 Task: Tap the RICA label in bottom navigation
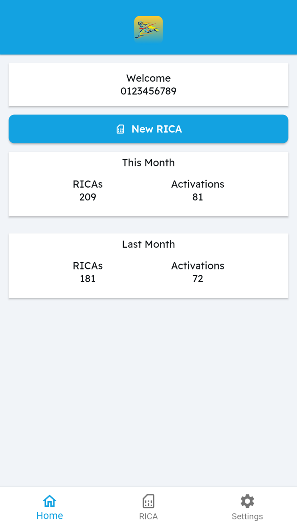pyautogui.click(x=148, y=516)
